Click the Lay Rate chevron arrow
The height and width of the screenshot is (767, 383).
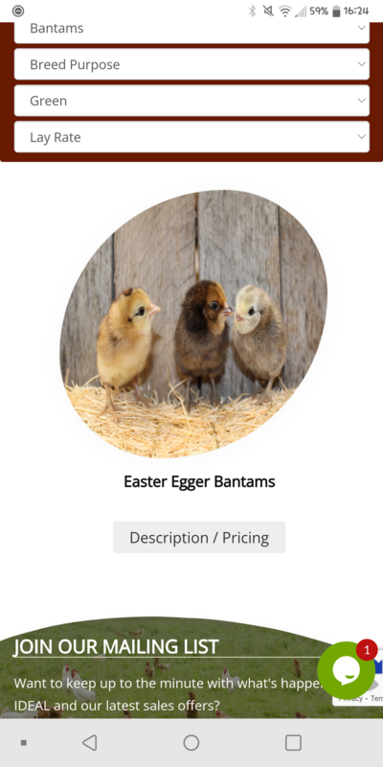(361, 137)
